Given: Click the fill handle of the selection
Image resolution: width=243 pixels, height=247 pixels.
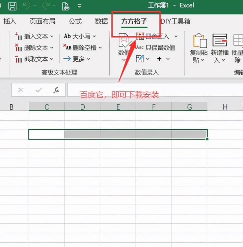Looking at the screenshot, I should [x=207, y=139].
